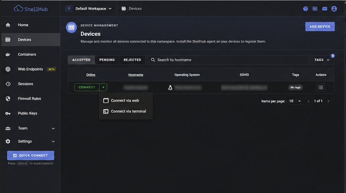The height and width of the screenshot is (193, 346).
Task: Click the Operating System column header
Action: (x=187, y=75)
